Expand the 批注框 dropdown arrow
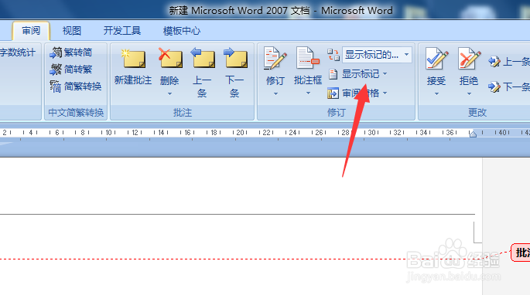The image size is (530, 295). [308, 93]
